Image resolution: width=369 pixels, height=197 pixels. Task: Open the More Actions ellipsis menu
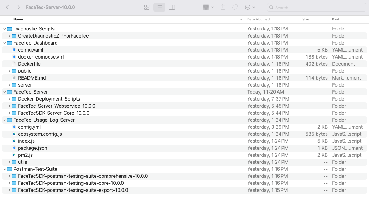250,7
